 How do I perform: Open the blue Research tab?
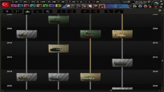click(20, 6)
